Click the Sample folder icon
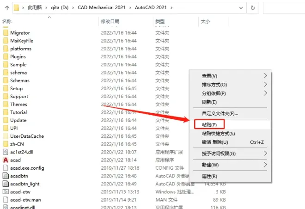Viewport: 305px width, 209px height. tap(6, 64)
